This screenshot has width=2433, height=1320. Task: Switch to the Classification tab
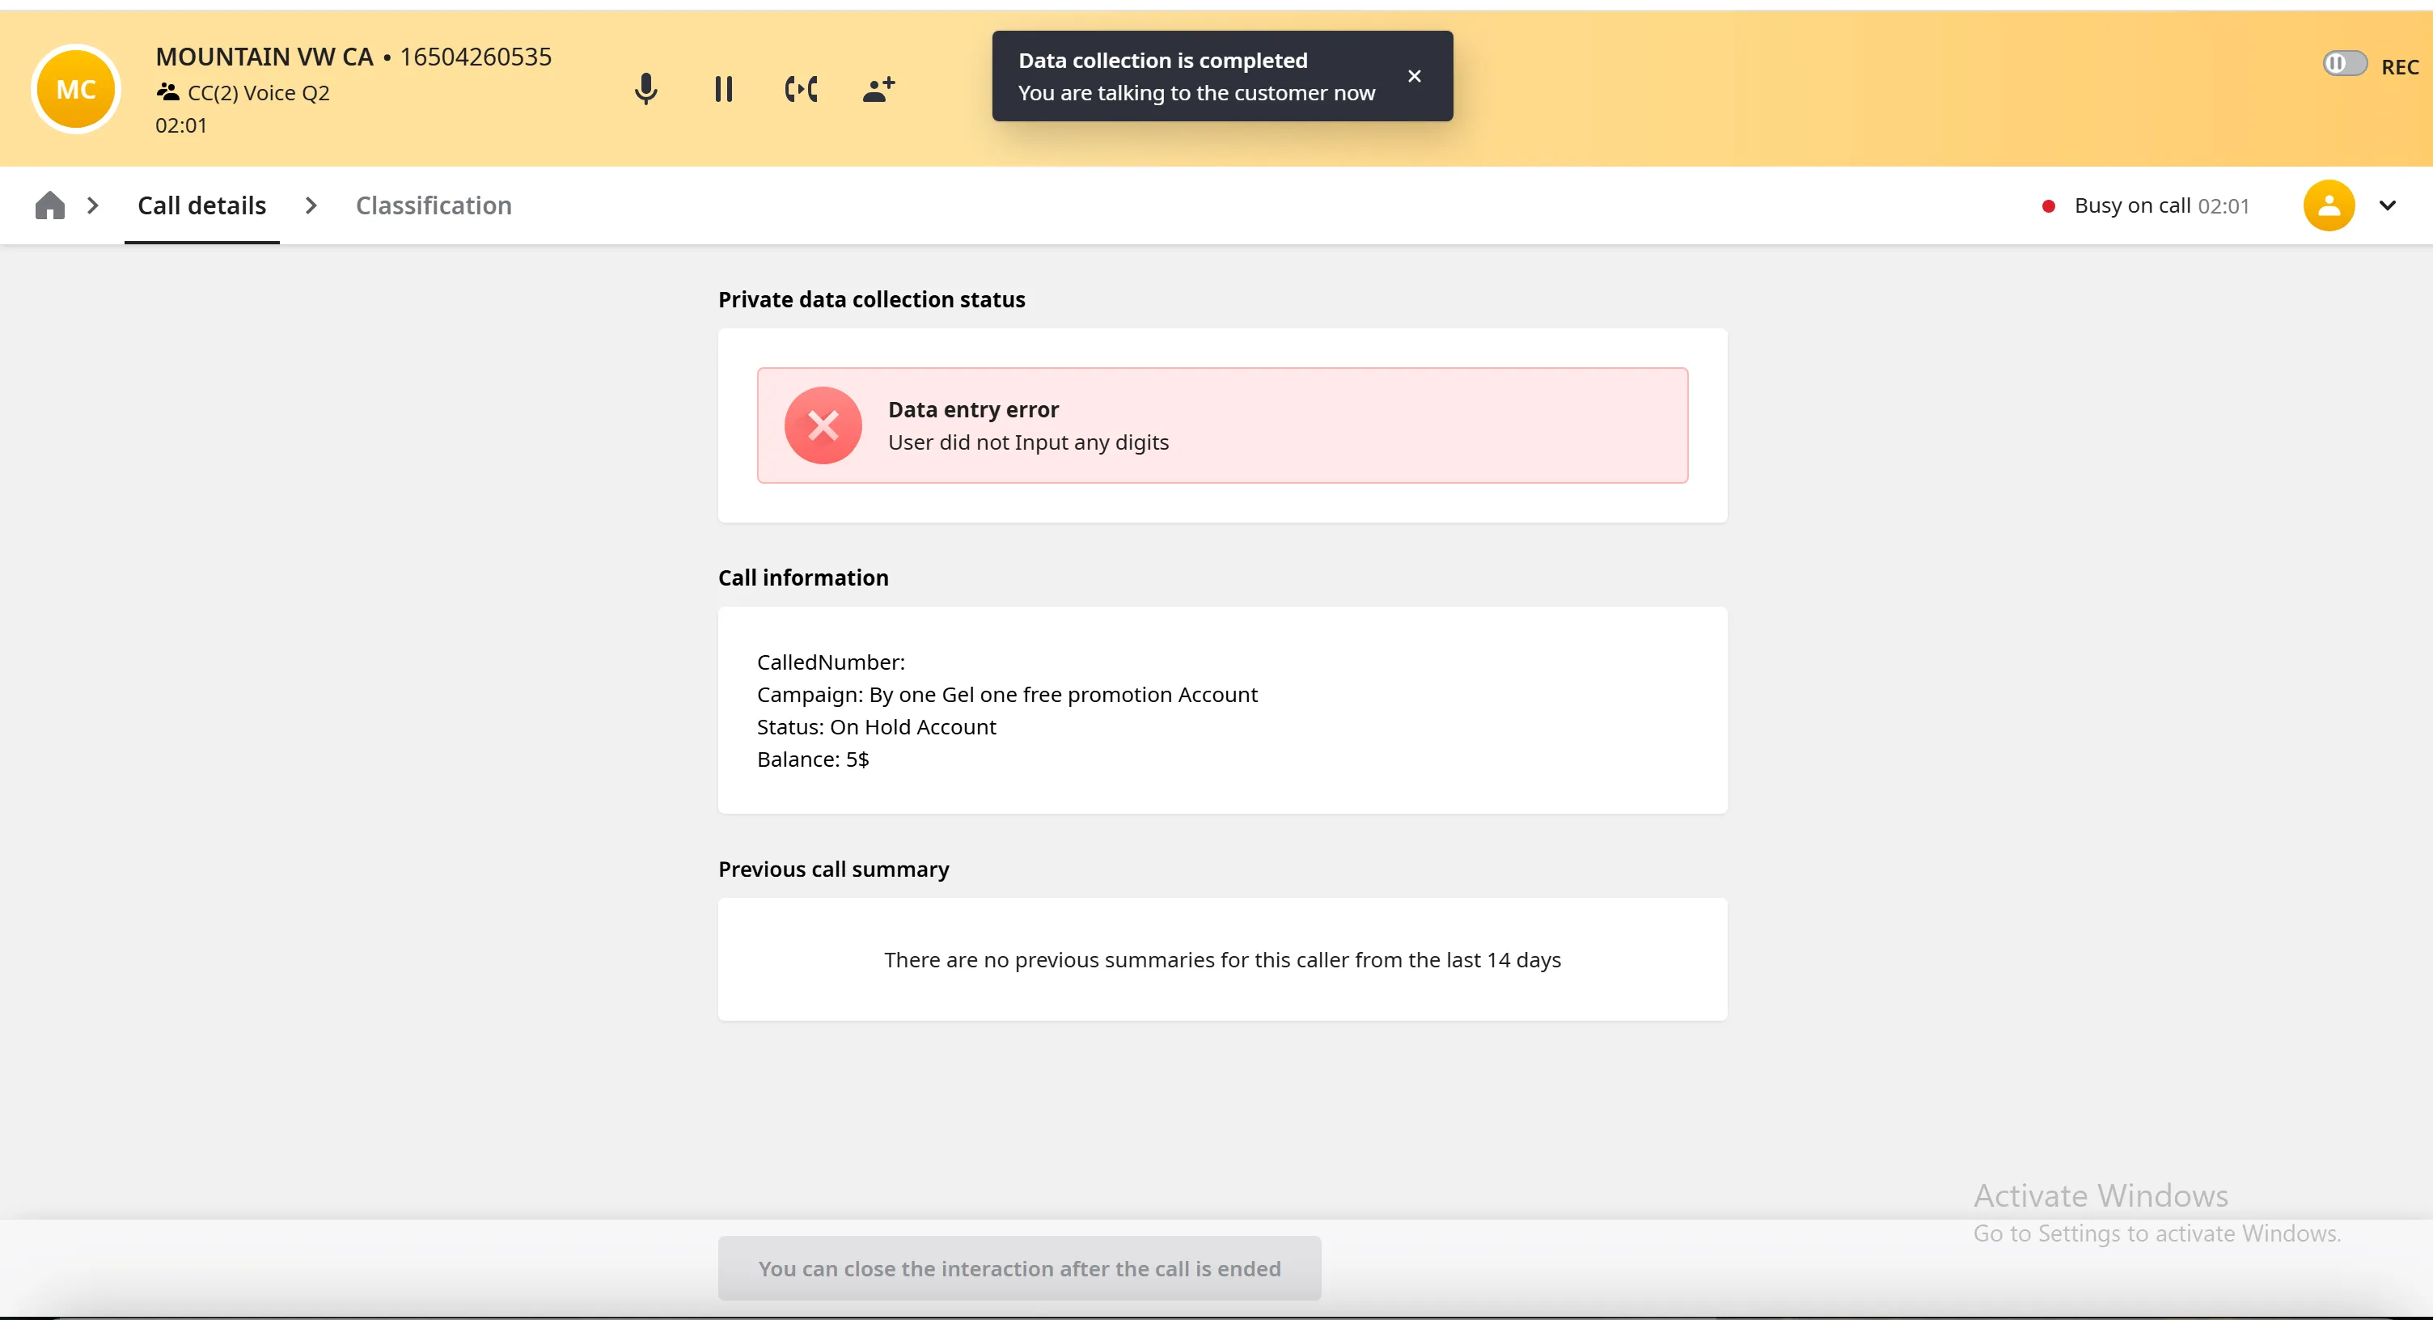tap(434, 205)
